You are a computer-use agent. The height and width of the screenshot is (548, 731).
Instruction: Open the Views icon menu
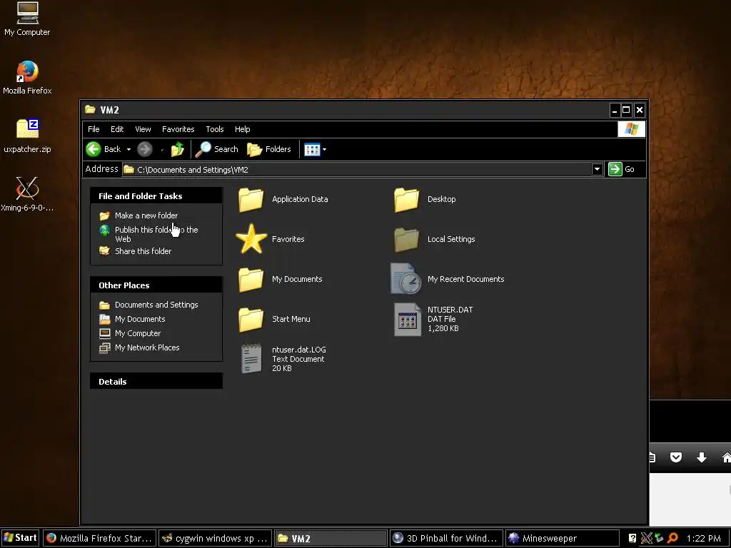(315, 150)
